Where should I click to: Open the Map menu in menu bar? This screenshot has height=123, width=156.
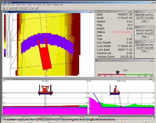click(44, 5)
